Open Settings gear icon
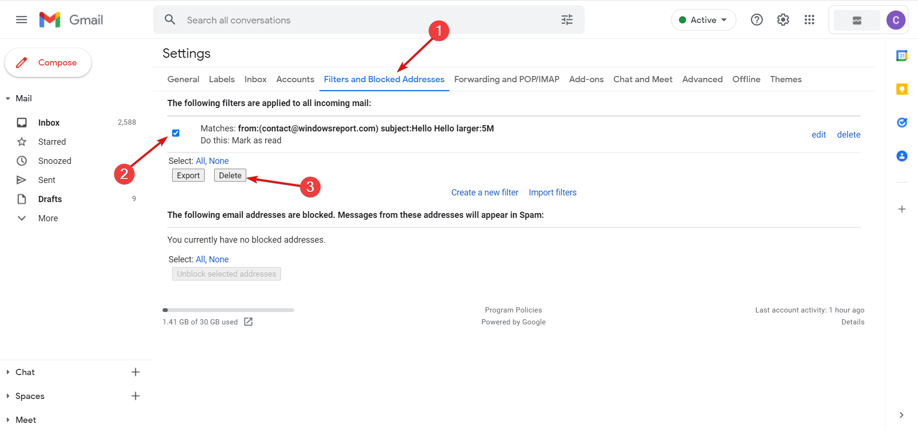The image size is (918, 431). click(783, 20)
